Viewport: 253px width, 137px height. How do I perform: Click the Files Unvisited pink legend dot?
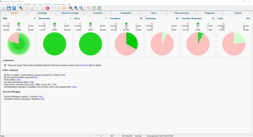(9, 24)
